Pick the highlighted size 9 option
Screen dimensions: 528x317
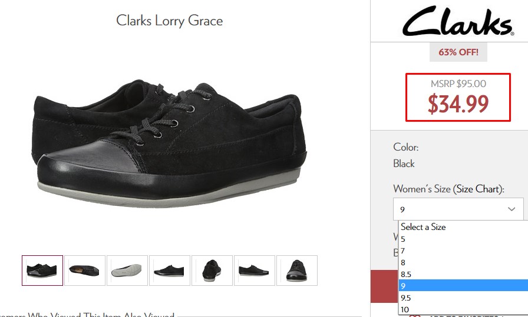(463, 286)
